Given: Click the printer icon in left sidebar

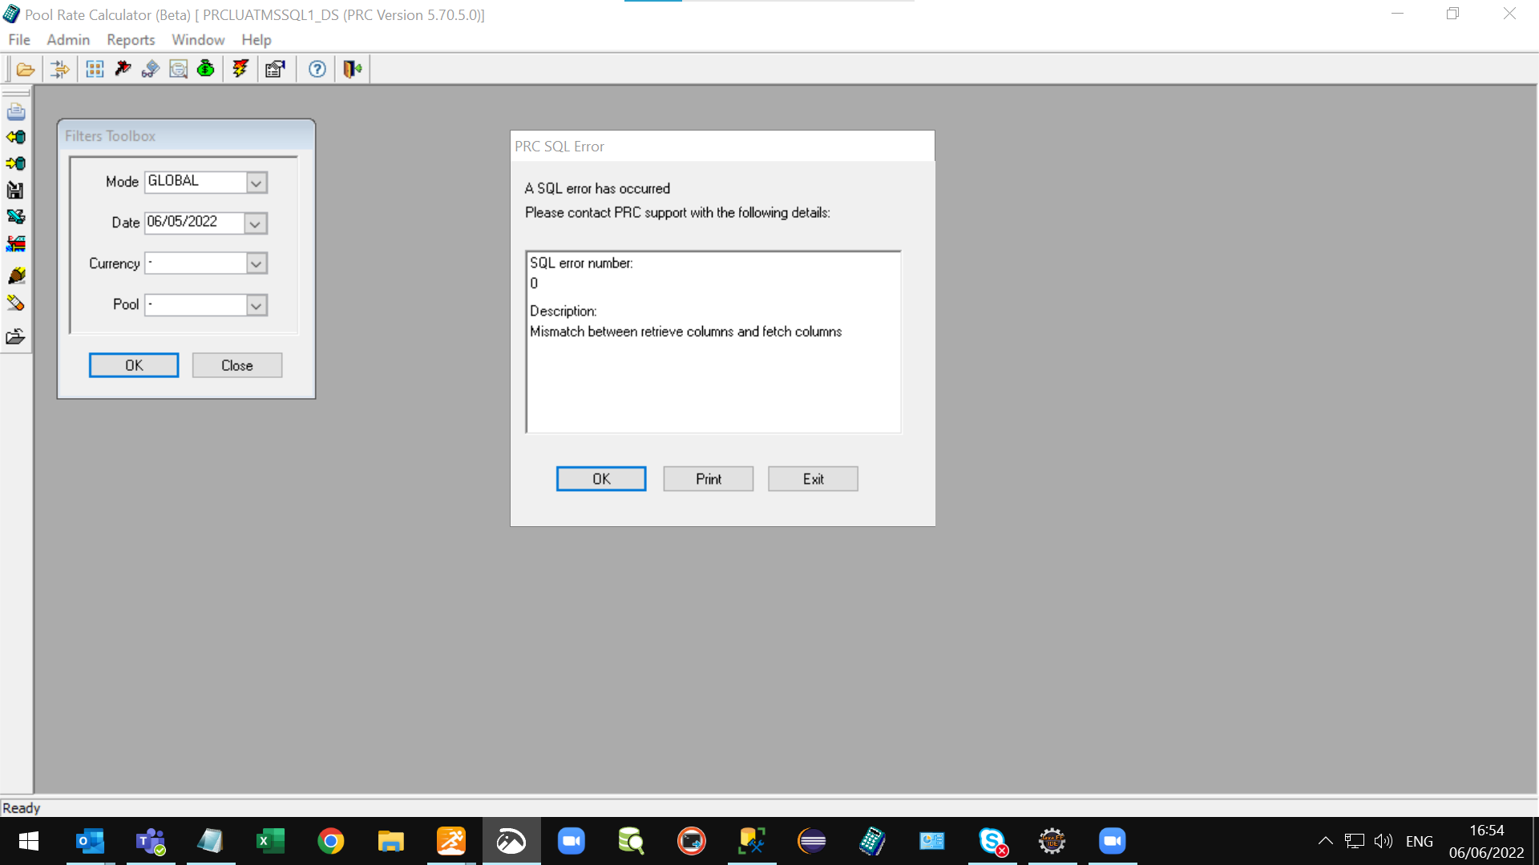Looking at the screenshot, I should [x=15, y=111].
